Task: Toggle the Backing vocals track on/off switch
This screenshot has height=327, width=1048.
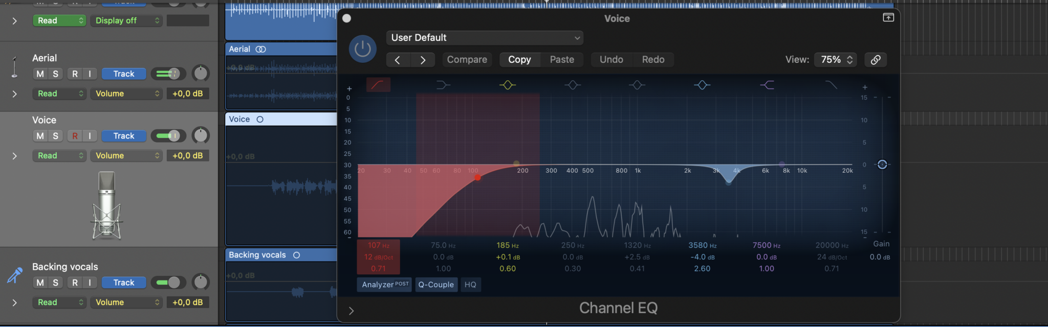Action: pos(168,283)
